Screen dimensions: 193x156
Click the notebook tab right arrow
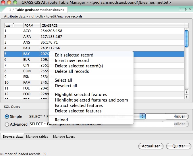tap(185, 10)
